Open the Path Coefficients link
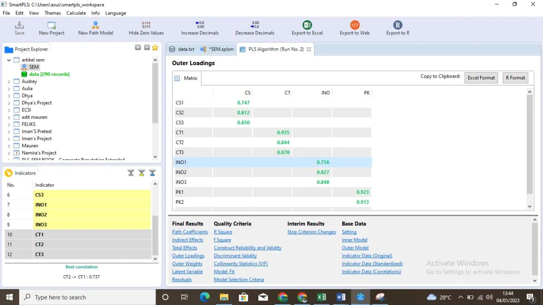The height and width of the screenshot is (305, 543). point(190,232)
